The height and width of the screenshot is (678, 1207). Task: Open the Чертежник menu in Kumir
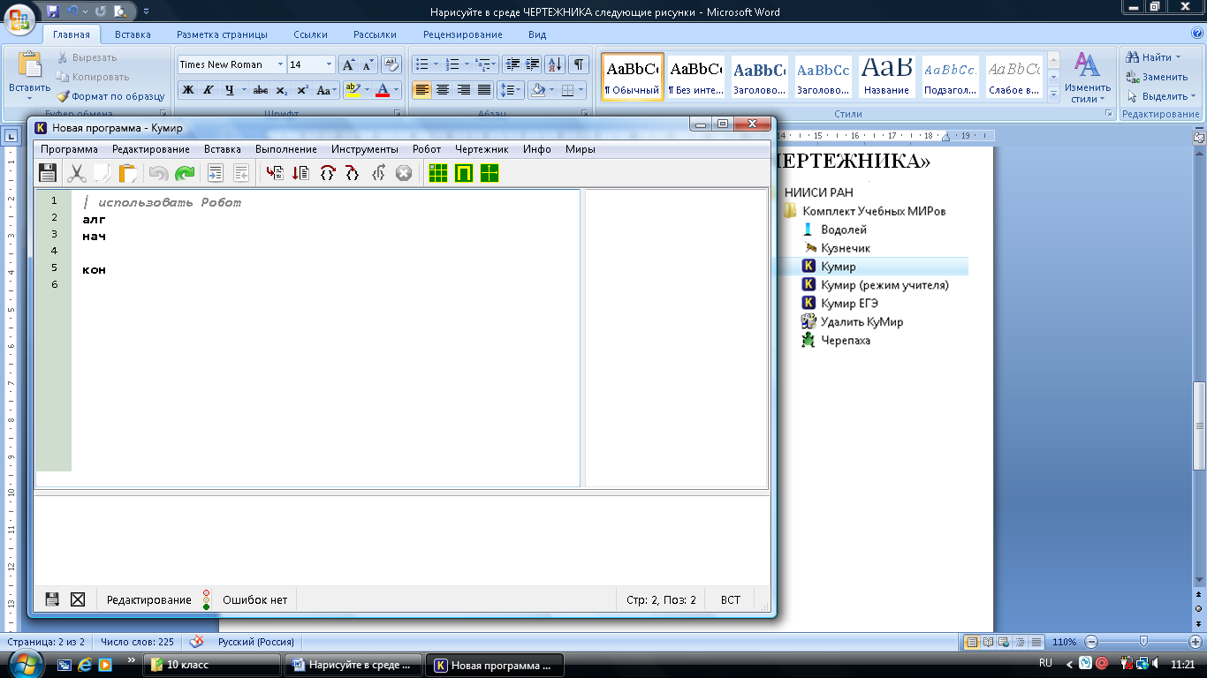pyautogui.click(x=482, y=149)
